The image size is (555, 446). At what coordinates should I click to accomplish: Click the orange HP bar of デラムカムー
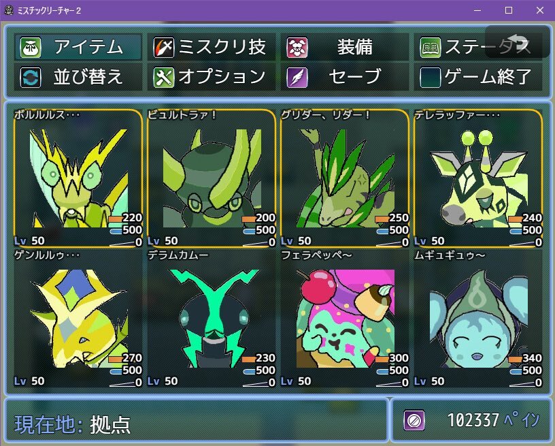coord(249,360)
